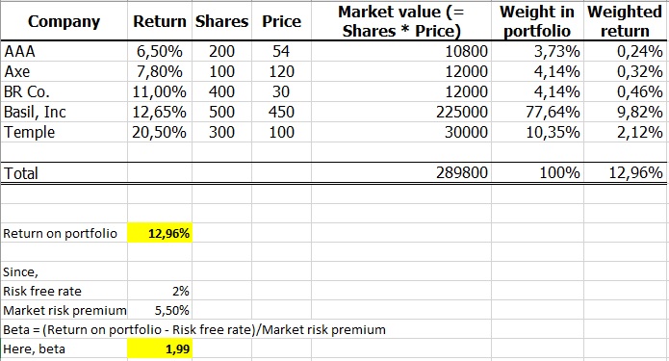Click Axe price cell 120

(x=282, y=71)
